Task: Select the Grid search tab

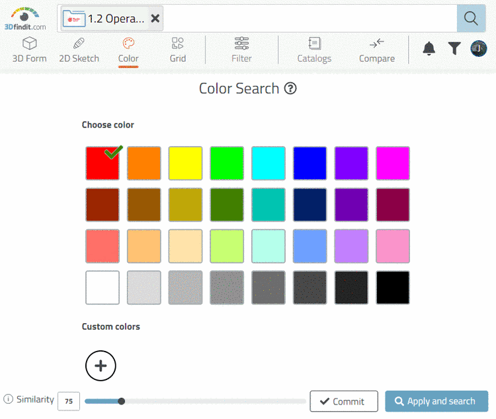Action: click(177, 50)
